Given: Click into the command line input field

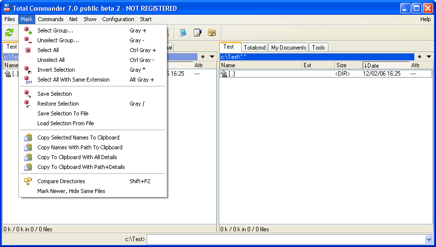Looking at the screenshot, I should click(286, 239).
